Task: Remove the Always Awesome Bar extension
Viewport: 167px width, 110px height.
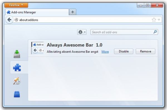Action: [146, 51]
